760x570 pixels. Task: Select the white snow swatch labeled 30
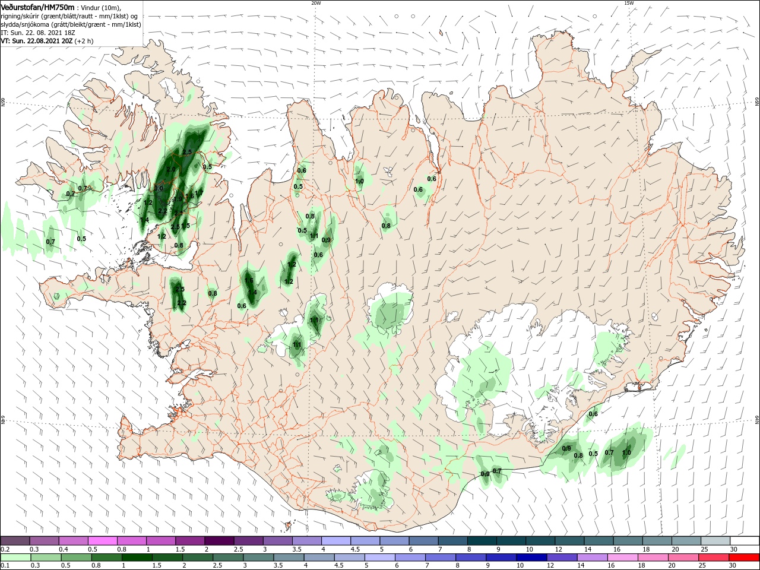(745, 540)
